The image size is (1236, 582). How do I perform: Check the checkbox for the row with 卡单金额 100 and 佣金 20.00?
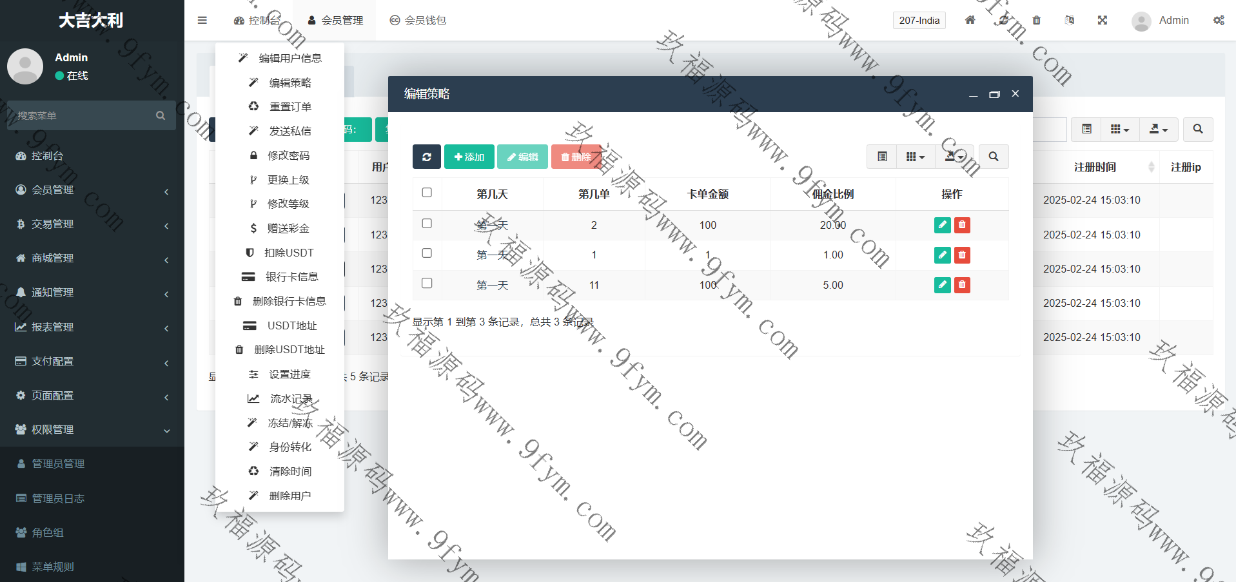427,224
